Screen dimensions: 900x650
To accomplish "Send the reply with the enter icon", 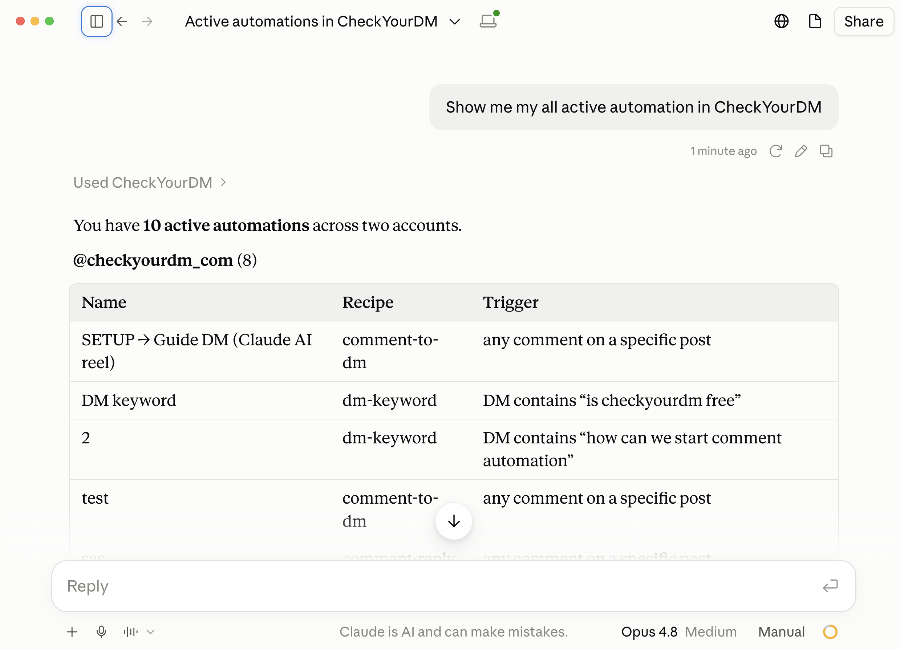I will [830, 586].
